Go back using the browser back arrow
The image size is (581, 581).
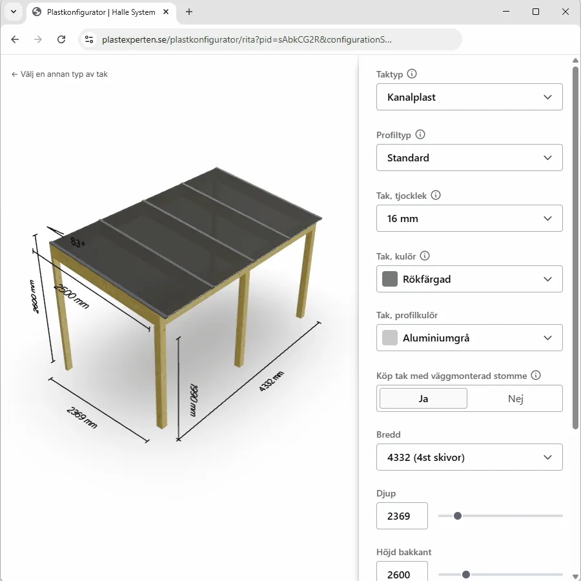(x=15, y=39)
